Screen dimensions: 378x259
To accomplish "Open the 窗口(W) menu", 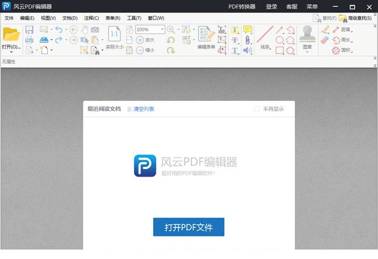I will pyautogui.click(x=156, y=18).
